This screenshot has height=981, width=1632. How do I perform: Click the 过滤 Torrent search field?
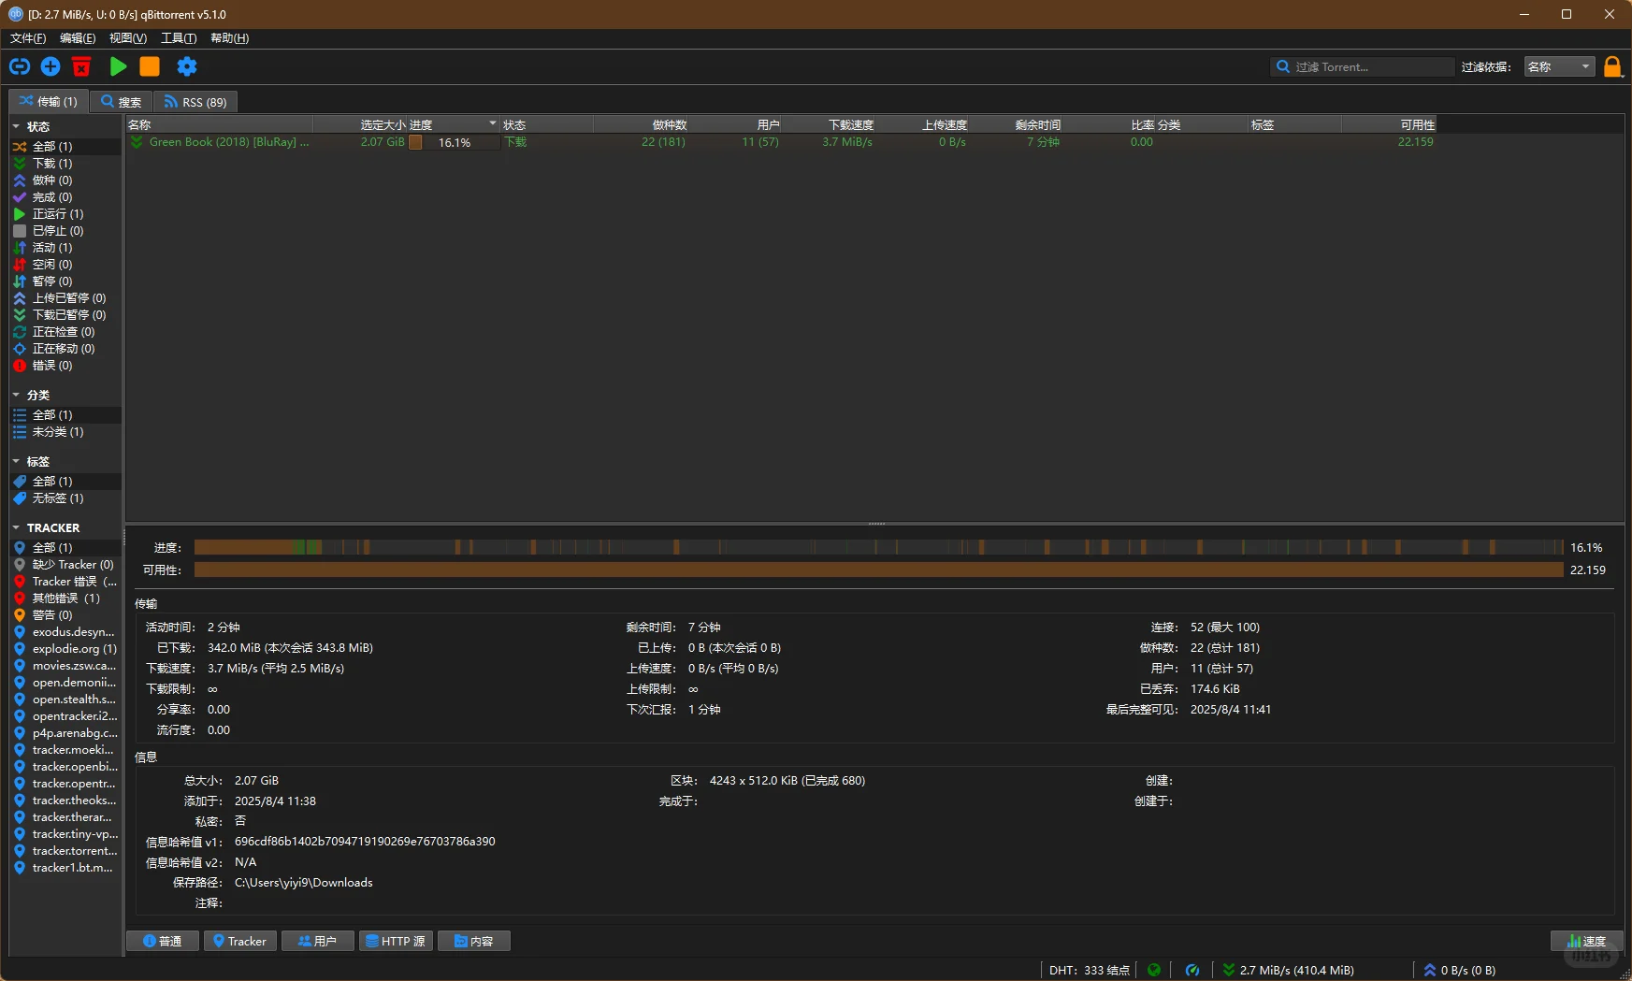(x=1363, y=66)
